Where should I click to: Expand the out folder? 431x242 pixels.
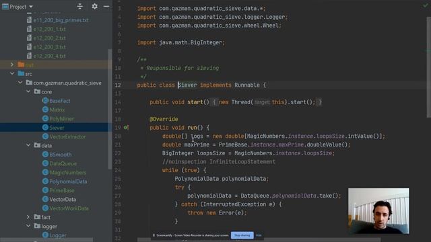click(12, 65)
